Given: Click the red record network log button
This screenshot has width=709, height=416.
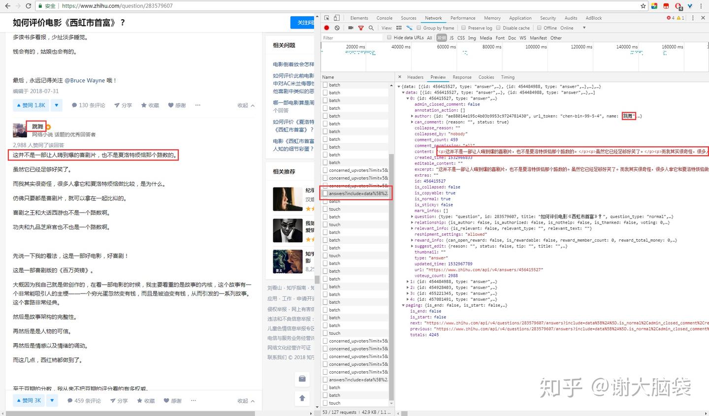Looking at the screenshot, I should tap(327, 28).
